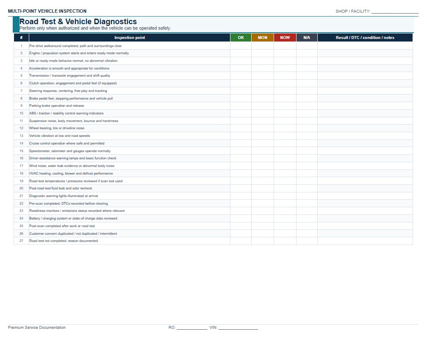
Task: Select 'Wind noise, water leak evidence' row text
Action: [72, 166]
